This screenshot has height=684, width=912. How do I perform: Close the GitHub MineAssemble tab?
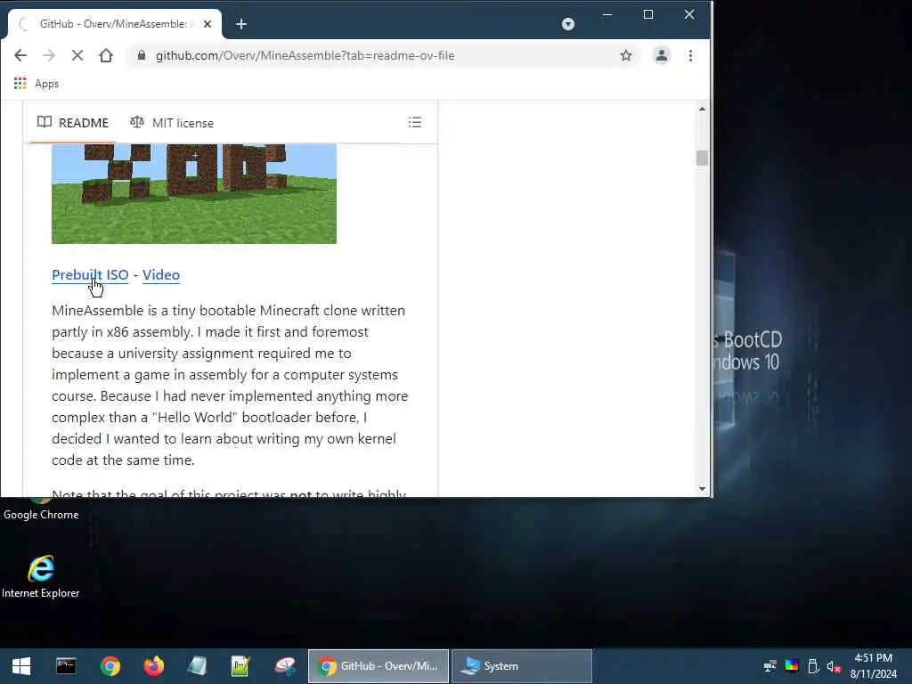[x=208, y=24]
